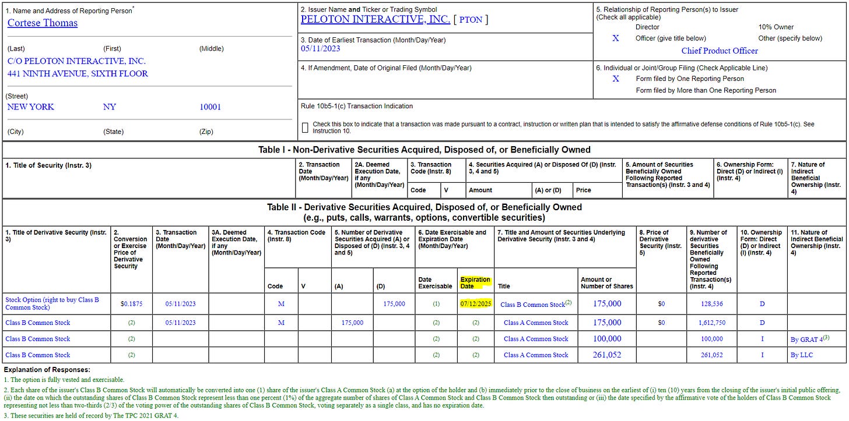Click the Director relationship label
Viewport: 849px width, 421px height.
pyautogui.click(x=647, y=27)
